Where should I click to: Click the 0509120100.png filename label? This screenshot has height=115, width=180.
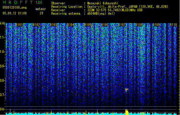click(15, 7)
